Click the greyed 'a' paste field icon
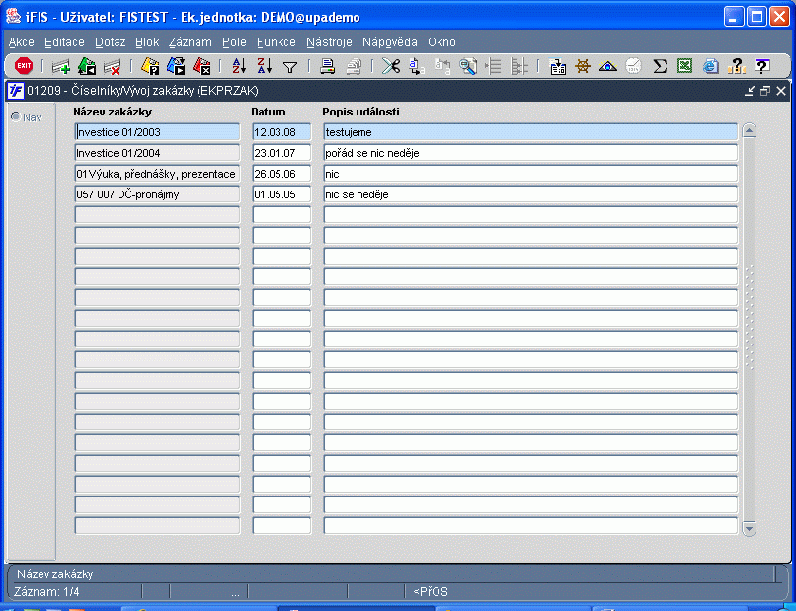The image size is (796, 611). tap(442, 66)
